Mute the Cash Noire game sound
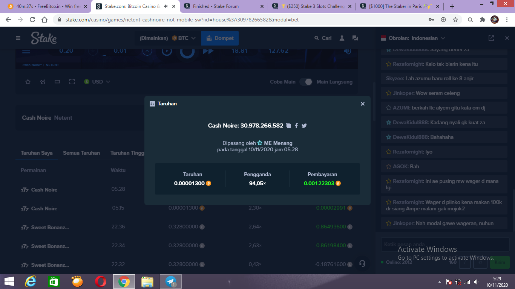The width and height of the screenshot is (515, 289). 347,51
